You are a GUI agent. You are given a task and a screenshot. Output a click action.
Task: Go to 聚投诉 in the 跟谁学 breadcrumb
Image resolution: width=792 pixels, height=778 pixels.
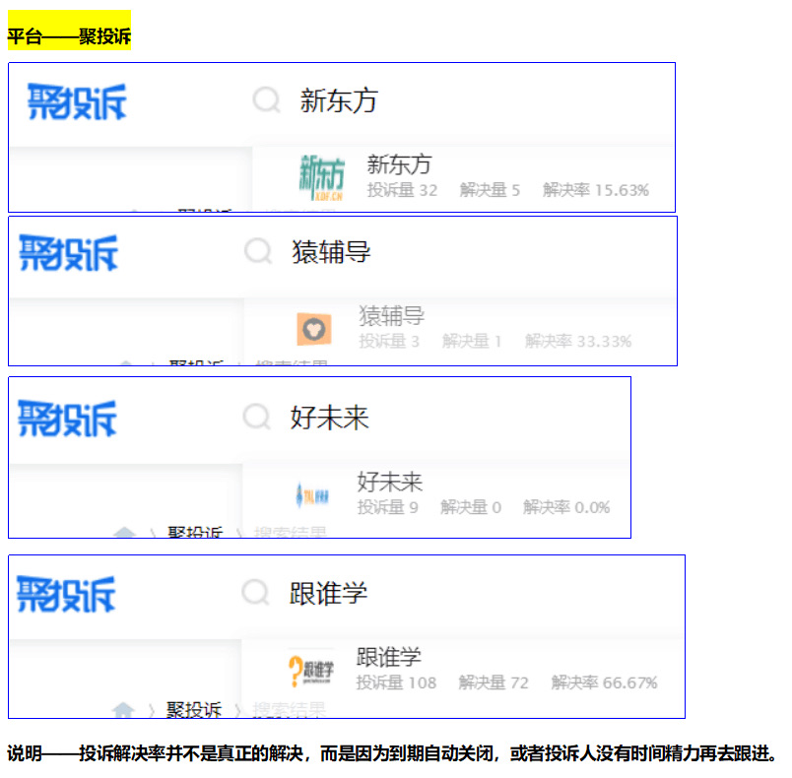click(x=194, y=709)
